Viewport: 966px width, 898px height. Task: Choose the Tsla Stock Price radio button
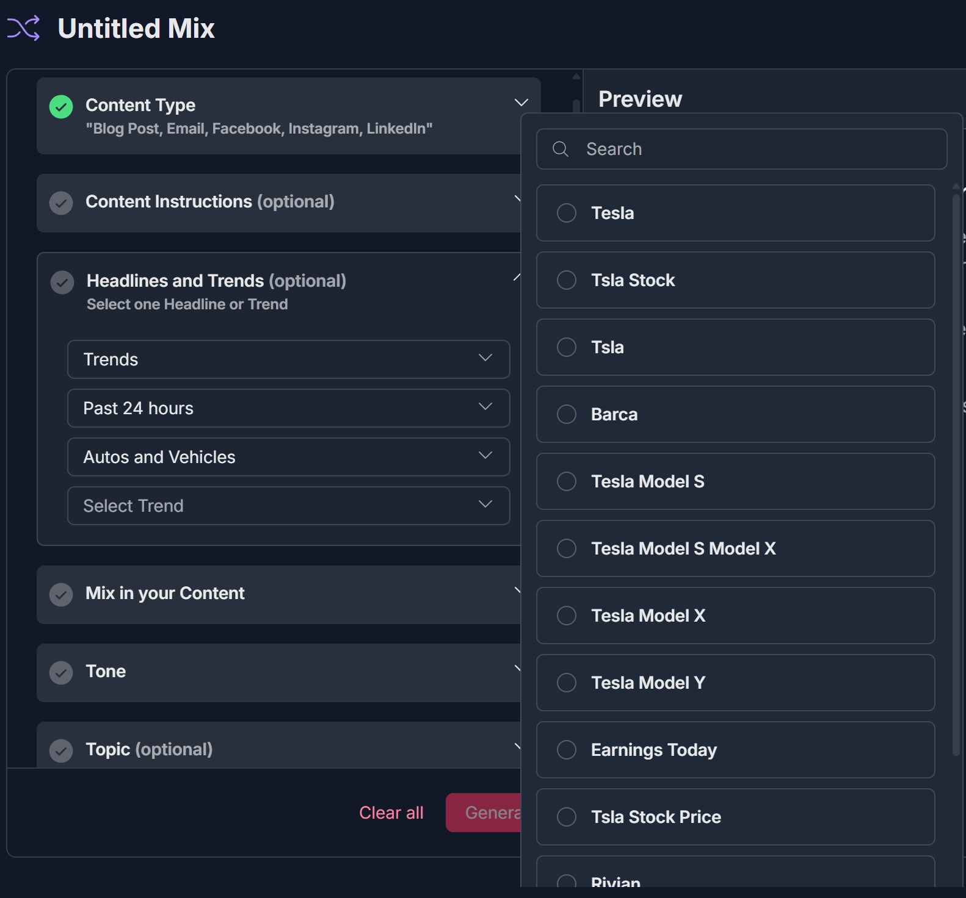[567, 817]
